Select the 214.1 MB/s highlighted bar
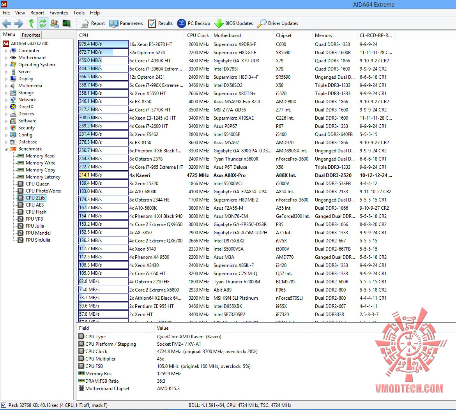The image size is (456, 410). tap(103, 175)
